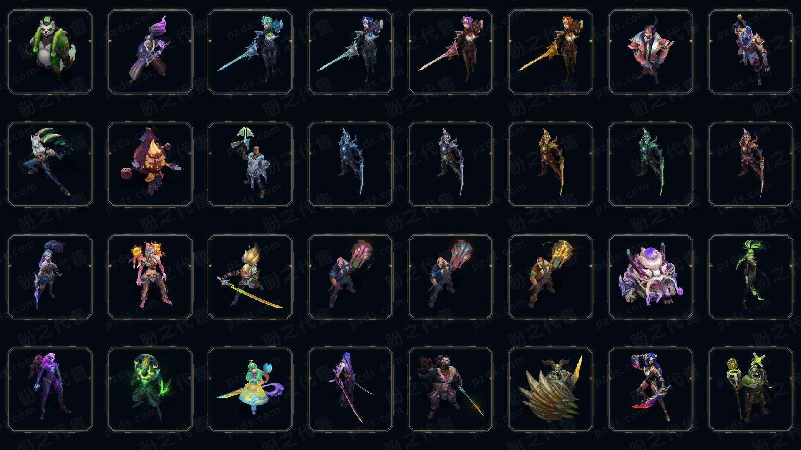Choose the golden spiked armadillo skin

(551, 389)
